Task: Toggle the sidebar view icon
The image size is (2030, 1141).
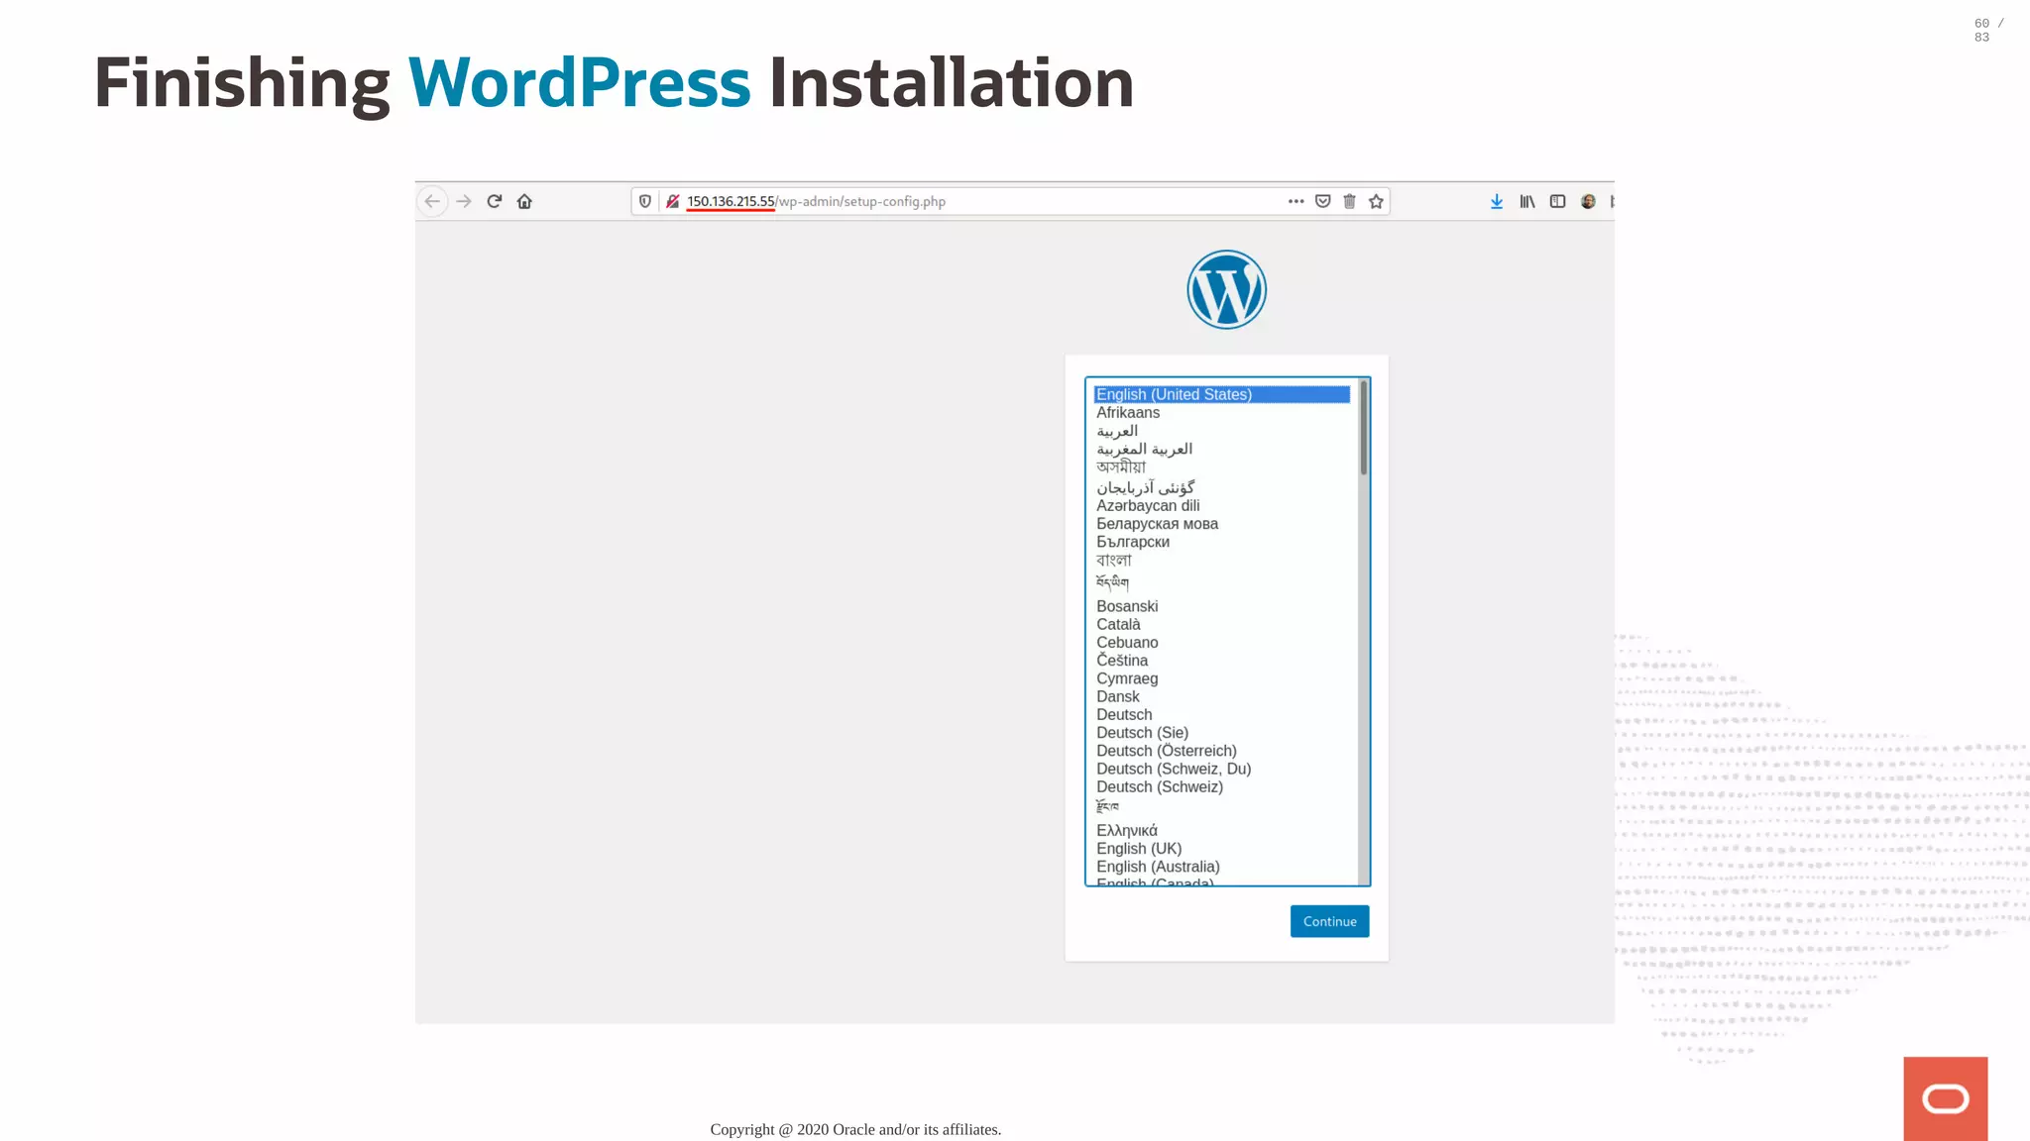Action: click(1557, 201)
